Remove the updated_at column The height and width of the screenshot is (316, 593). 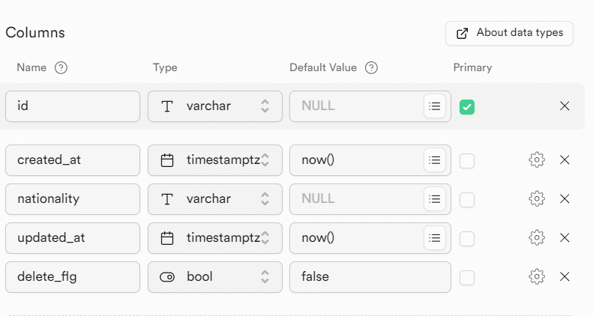tap(565, 238)
